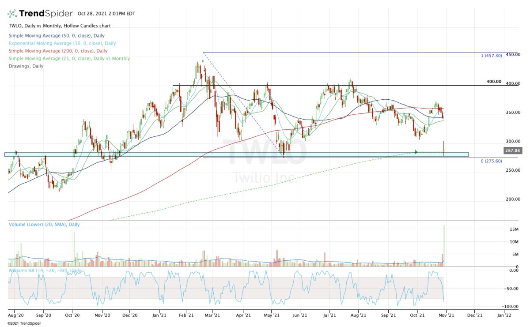
Task: Click the -100.00 Williams %R axis label
Action: (x=511, y=307)
